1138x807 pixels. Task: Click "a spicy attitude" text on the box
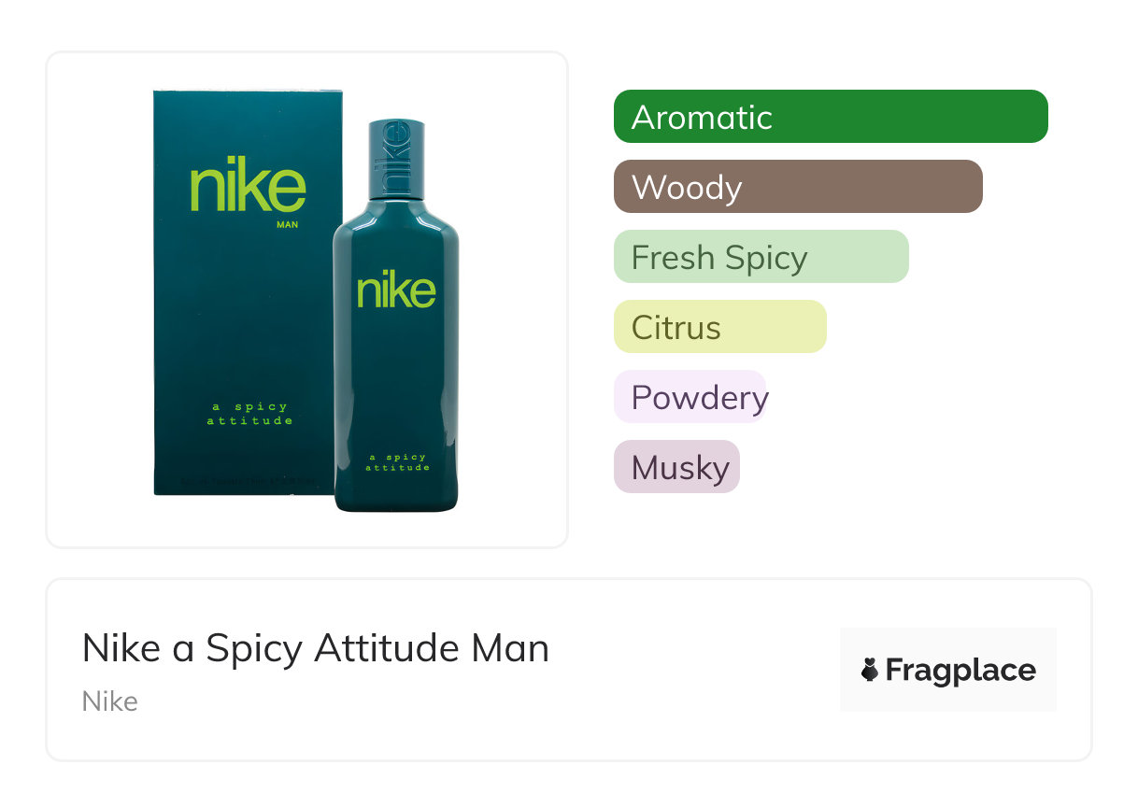pos(249,414)
